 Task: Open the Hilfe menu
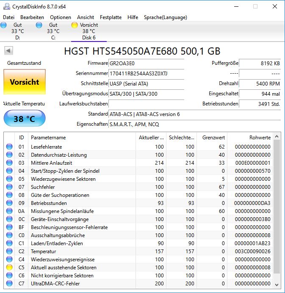coord(133,17)
